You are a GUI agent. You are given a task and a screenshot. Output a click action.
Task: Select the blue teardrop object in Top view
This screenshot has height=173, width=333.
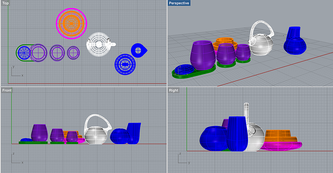[x=139, y=50]
